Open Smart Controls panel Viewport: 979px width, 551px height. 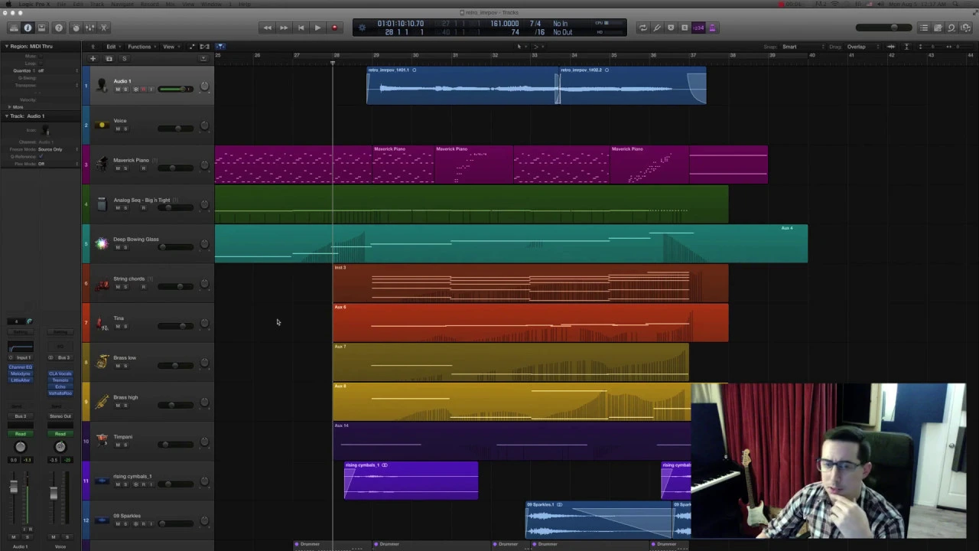(75, 28)
